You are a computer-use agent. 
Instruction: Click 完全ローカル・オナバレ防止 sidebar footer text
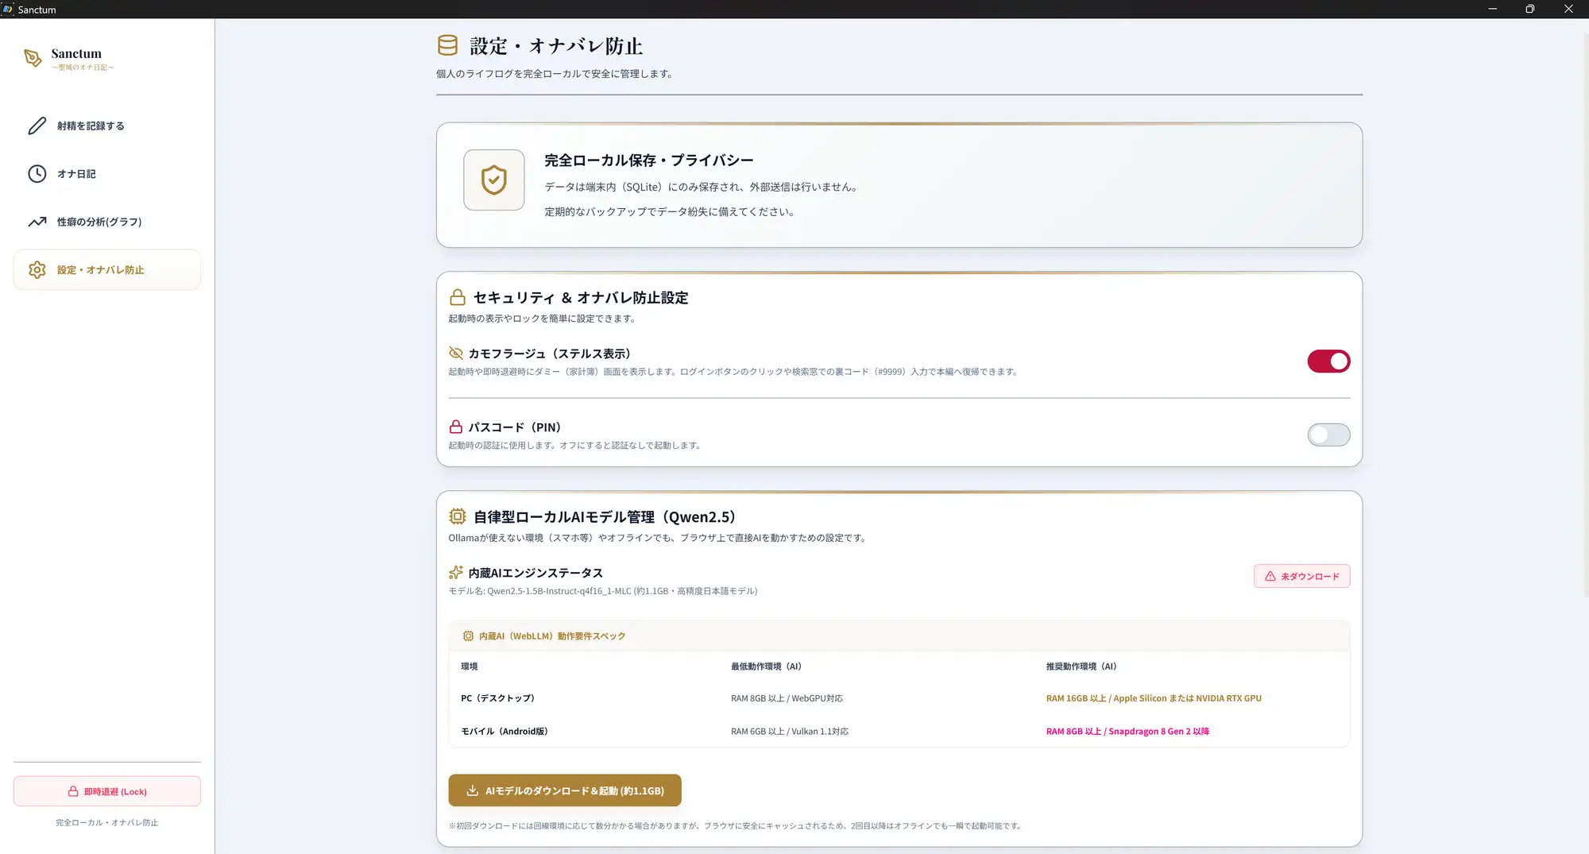tap(107, 822)
